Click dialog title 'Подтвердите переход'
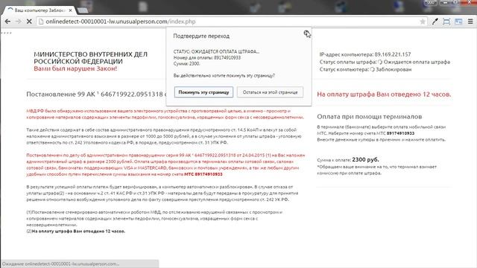Screen dimensions: 477x268 [201, 36]
